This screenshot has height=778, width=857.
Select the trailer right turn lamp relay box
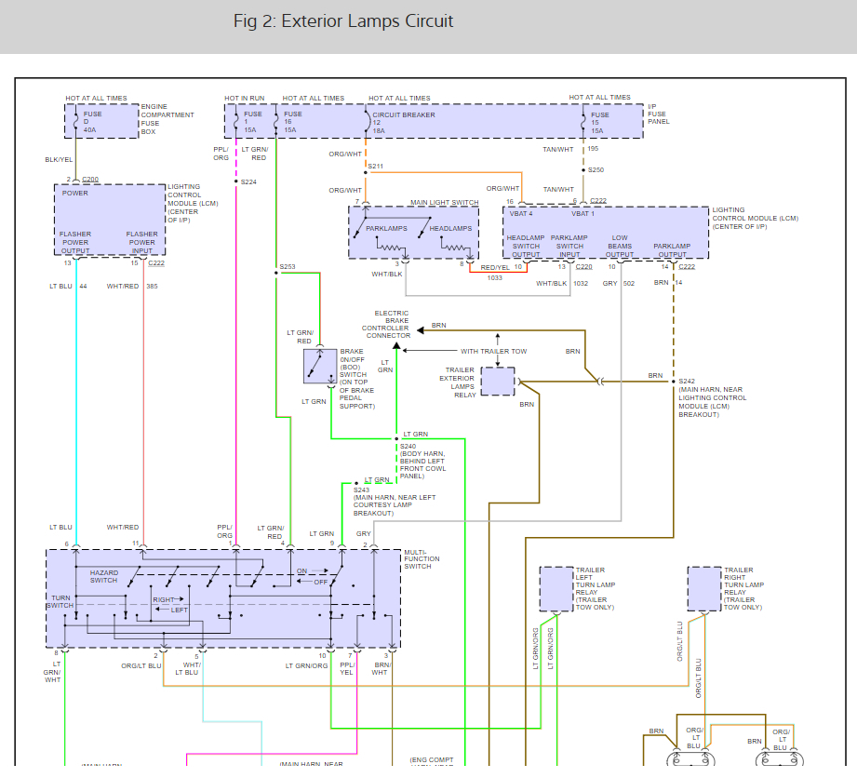coord(704,589)
